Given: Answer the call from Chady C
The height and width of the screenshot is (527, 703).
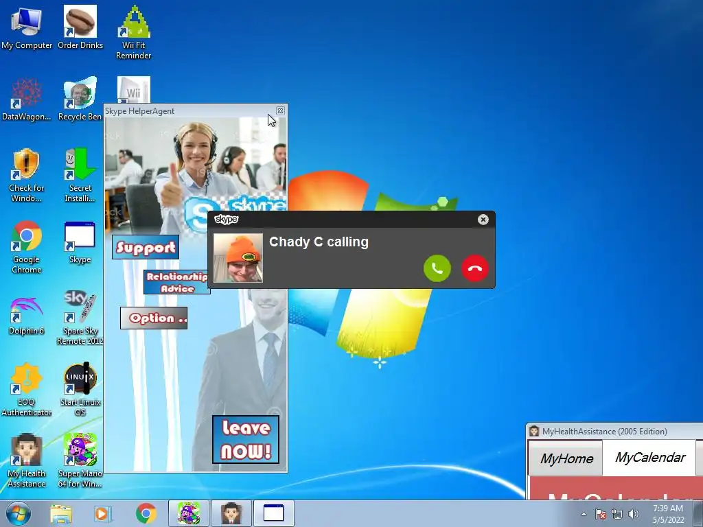Looking at the screenshot, I should coord(437,268).
